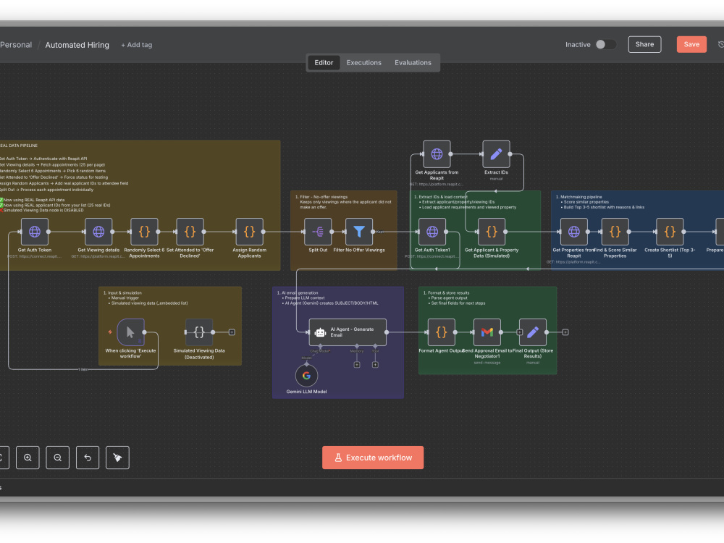The width and height of the screenshot is (724, 543).
Task: Open the Get Auth Token HTTP node
Action: [35, 232]
